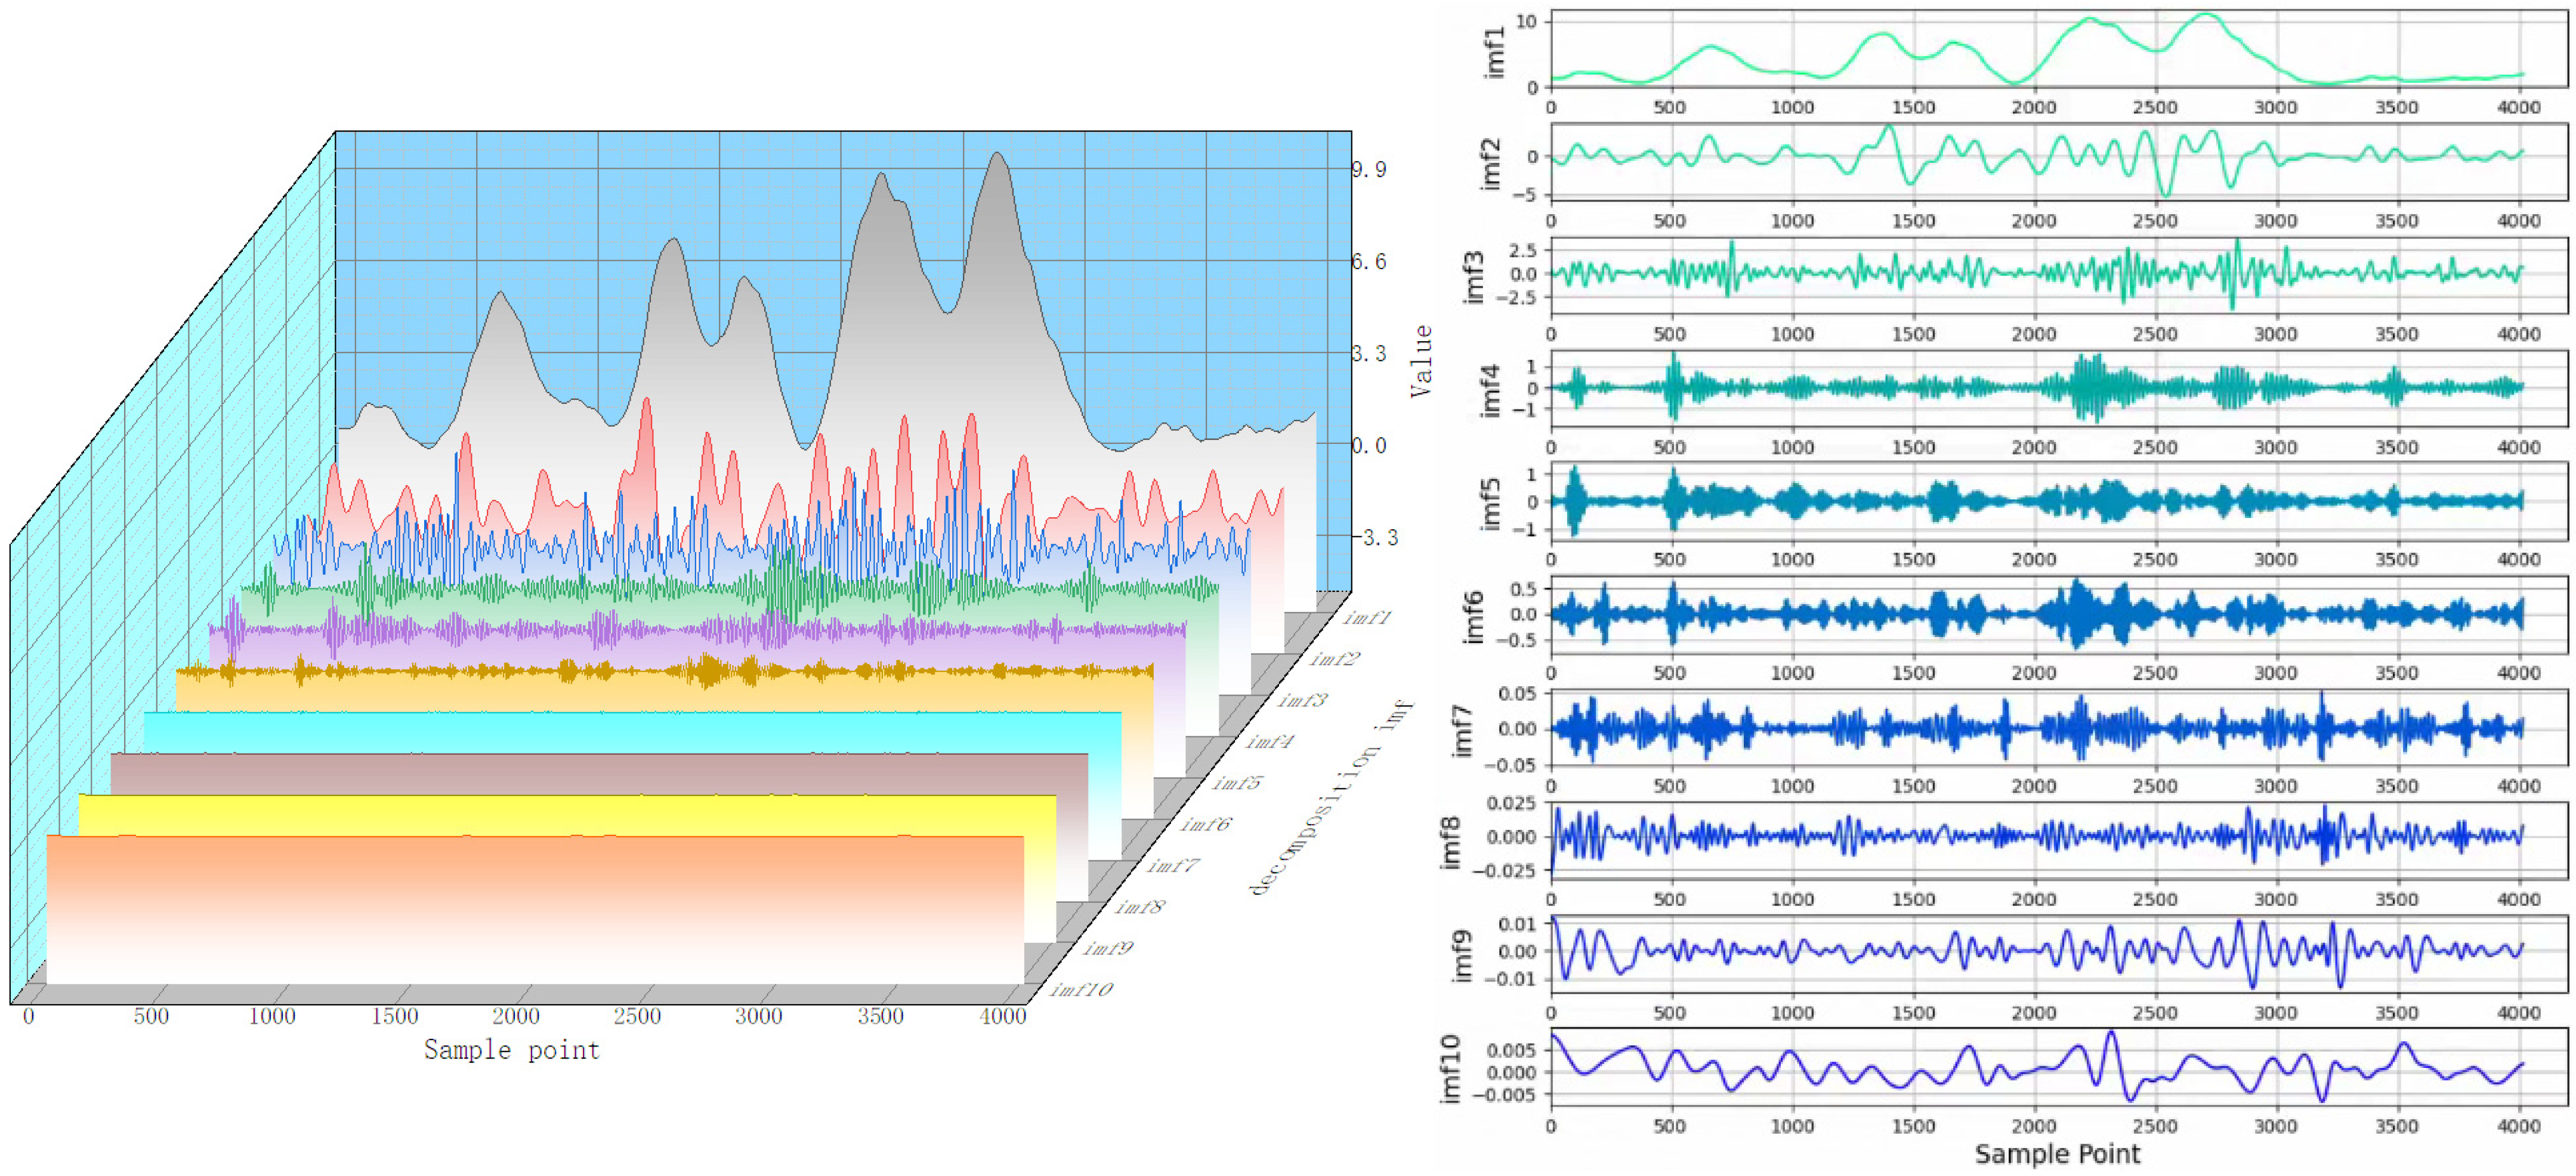Viewport: 2576px width, 1176px height.
Task: Click the 4000 tick on 3D x-axis
Action: [1003, 1016]
